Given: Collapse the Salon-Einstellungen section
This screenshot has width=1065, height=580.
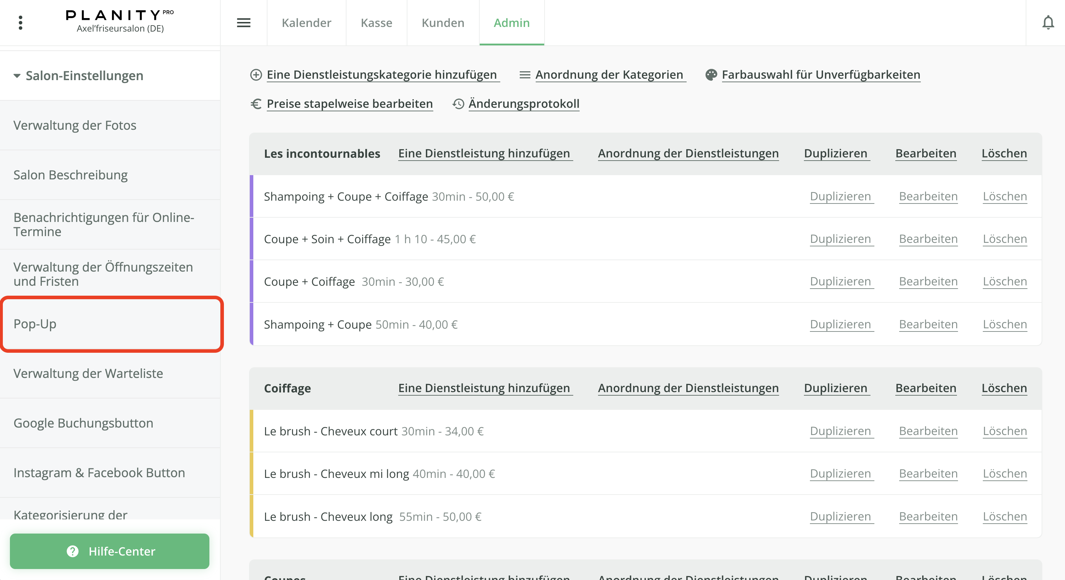Looking at the screenshot, I should point(17,76).
